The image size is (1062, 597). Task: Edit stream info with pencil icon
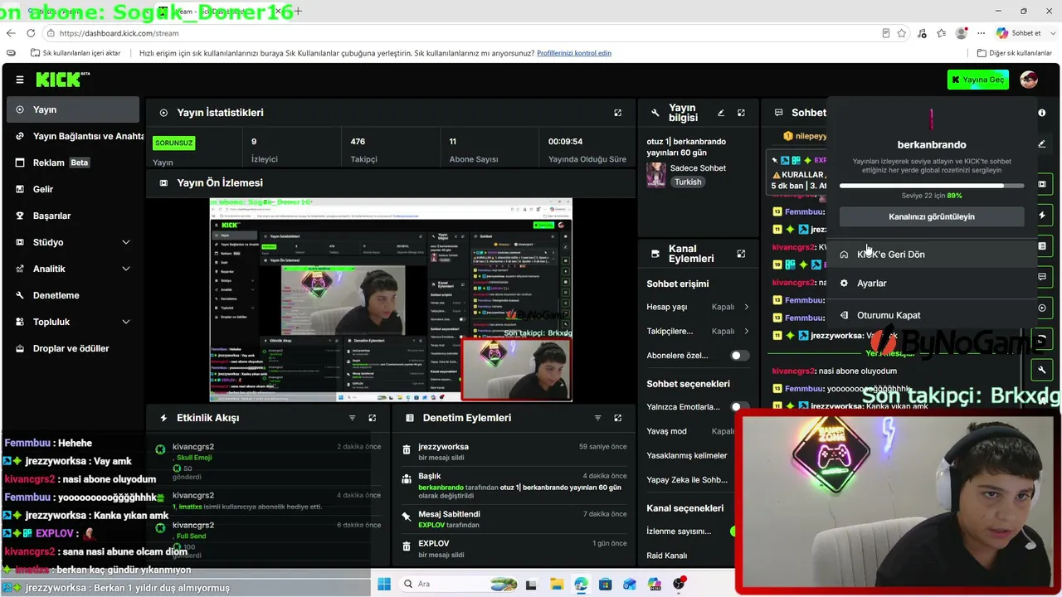pyautogui.click(x=721, y=113)
